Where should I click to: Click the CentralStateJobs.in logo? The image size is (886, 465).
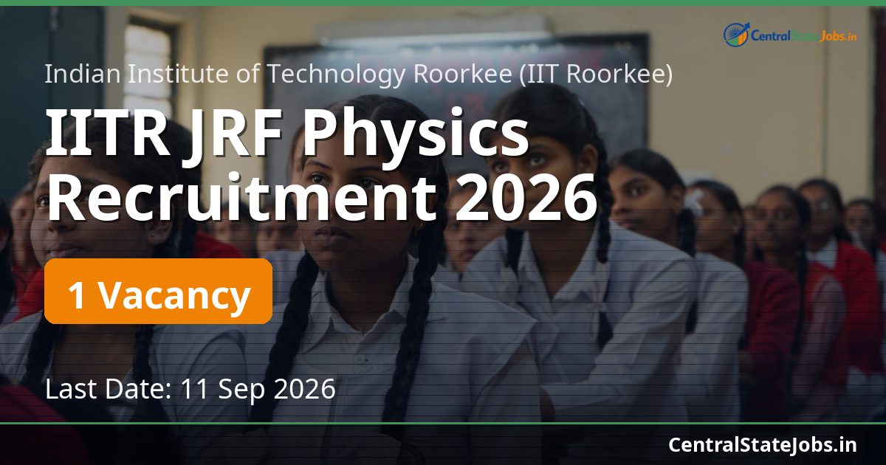[789, 35]
